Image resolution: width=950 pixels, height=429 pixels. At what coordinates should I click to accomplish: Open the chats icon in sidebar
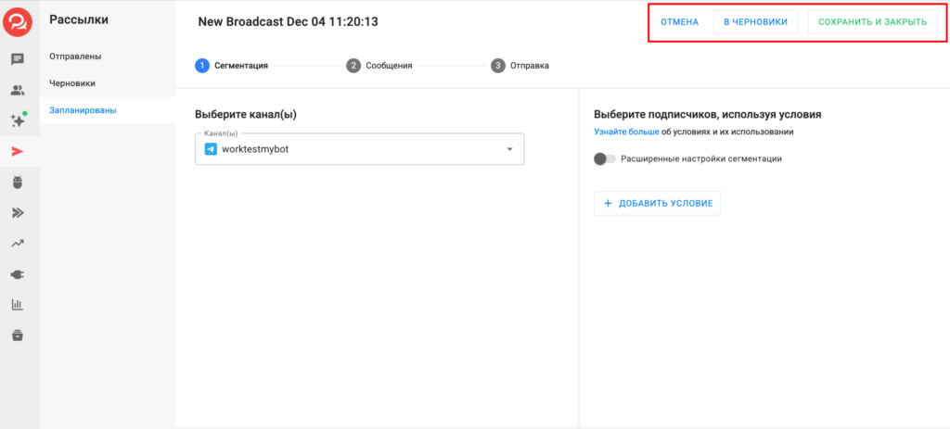pyautogui.click(x=18, y=60)
